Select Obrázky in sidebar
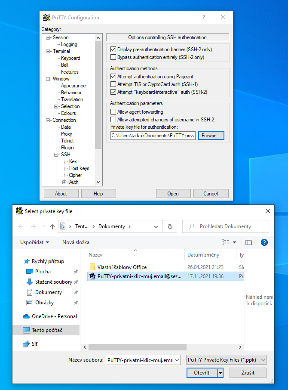288x390 pixels. [x=44, y=303]
